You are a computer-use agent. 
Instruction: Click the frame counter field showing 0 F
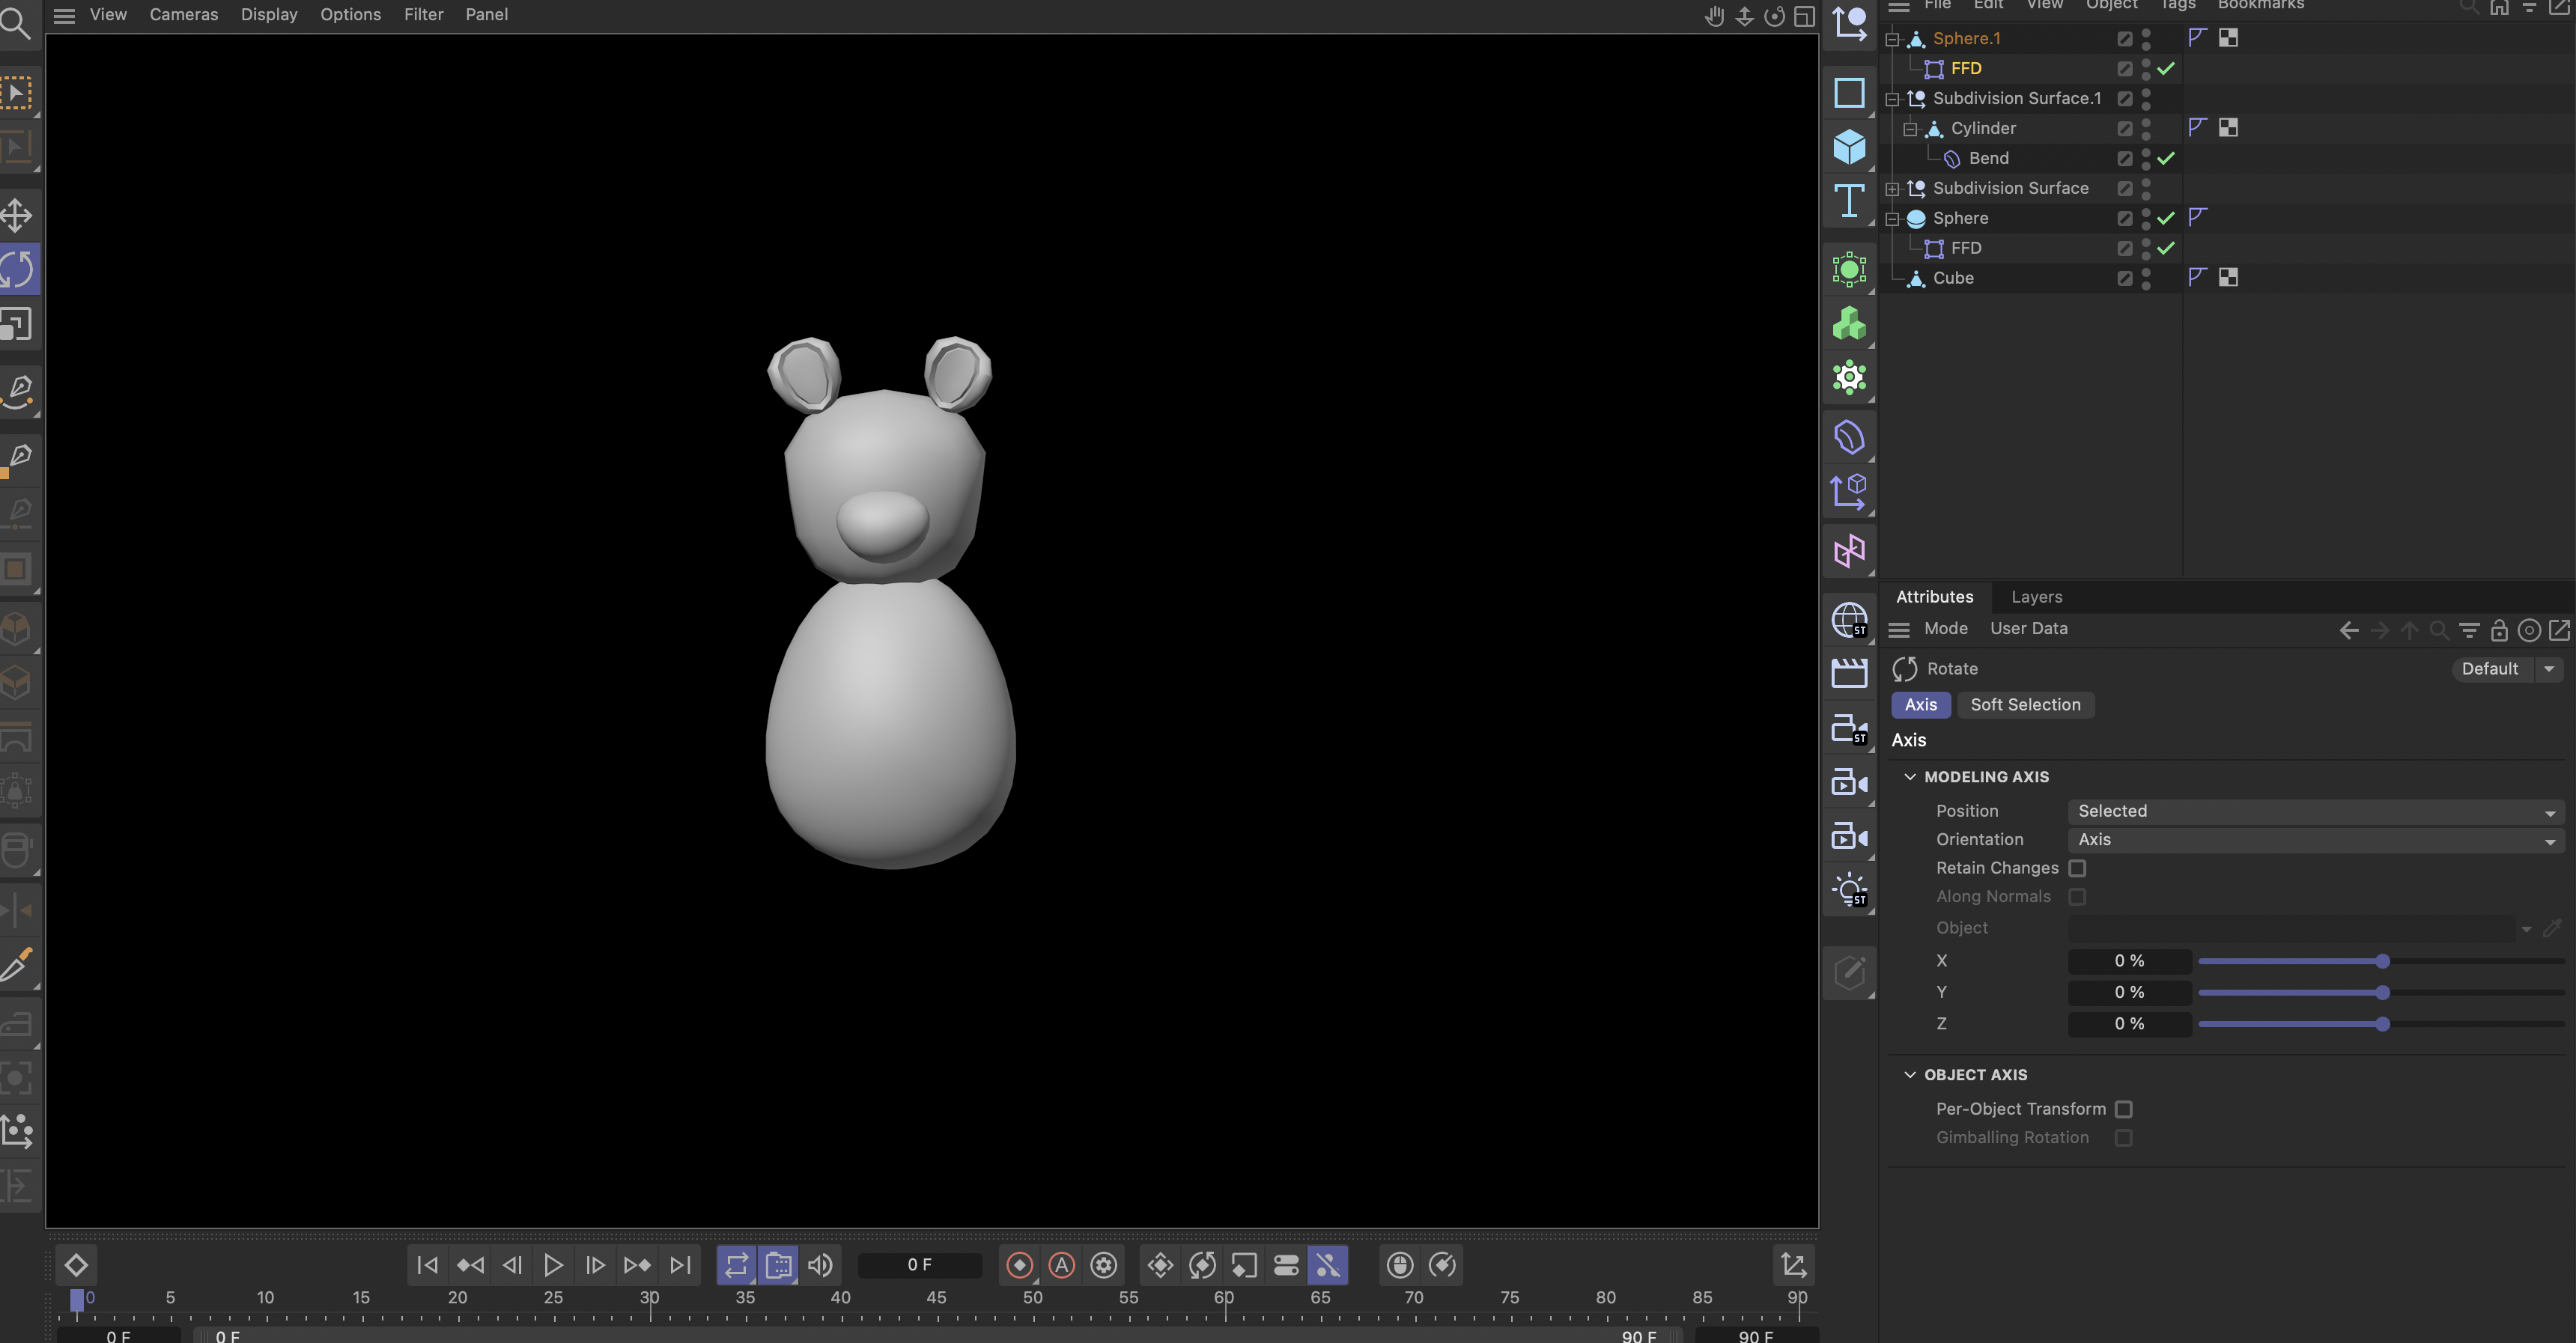point(919,1264)
